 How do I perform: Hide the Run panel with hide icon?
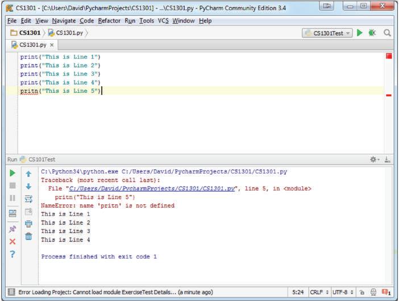click(x=387, y=160)
